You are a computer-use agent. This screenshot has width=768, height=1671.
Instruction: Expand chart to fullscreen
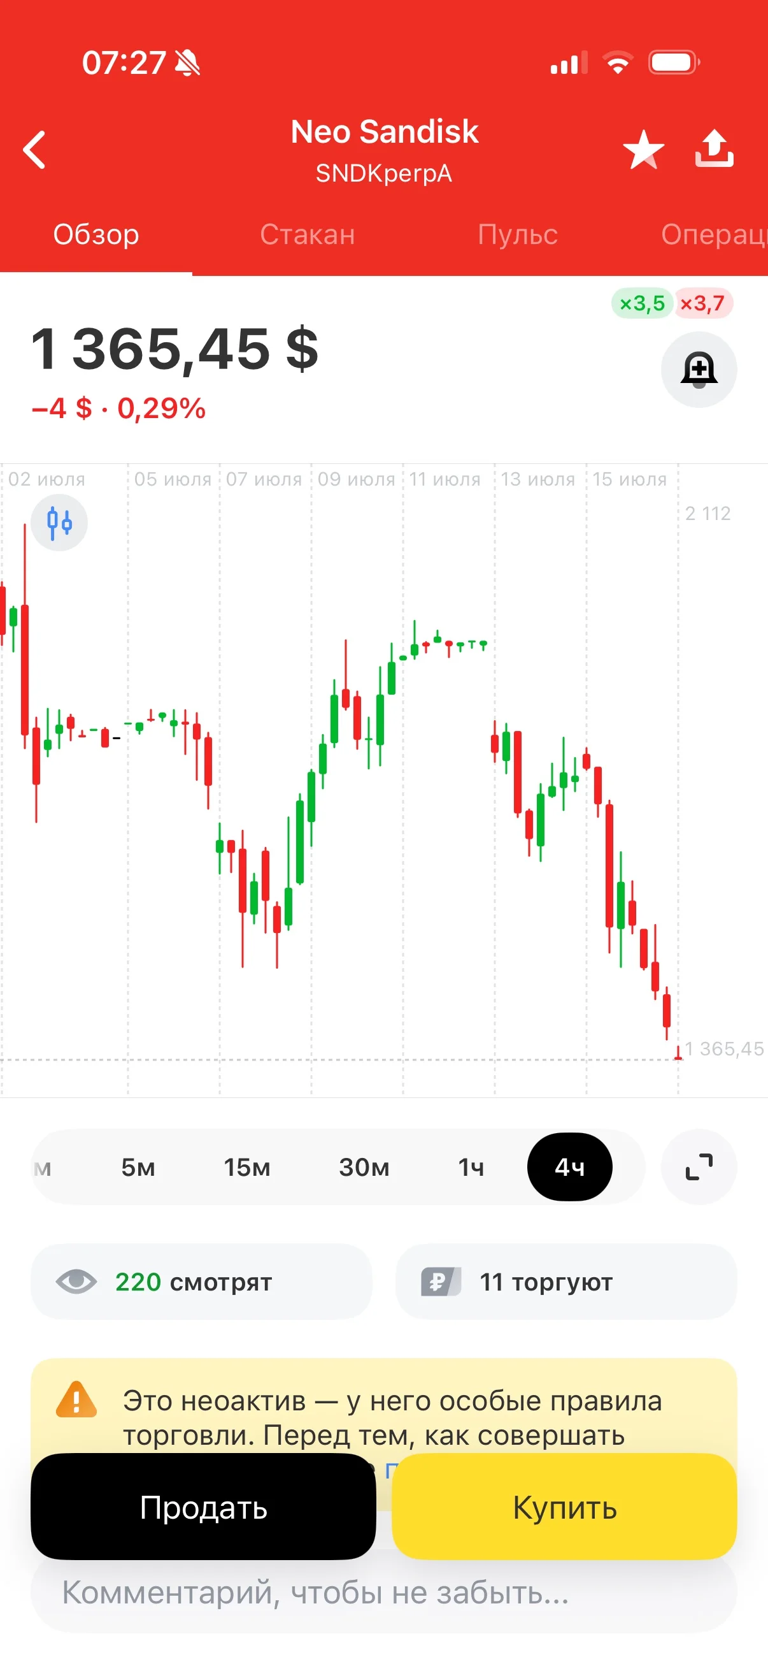coord(699,1168)
